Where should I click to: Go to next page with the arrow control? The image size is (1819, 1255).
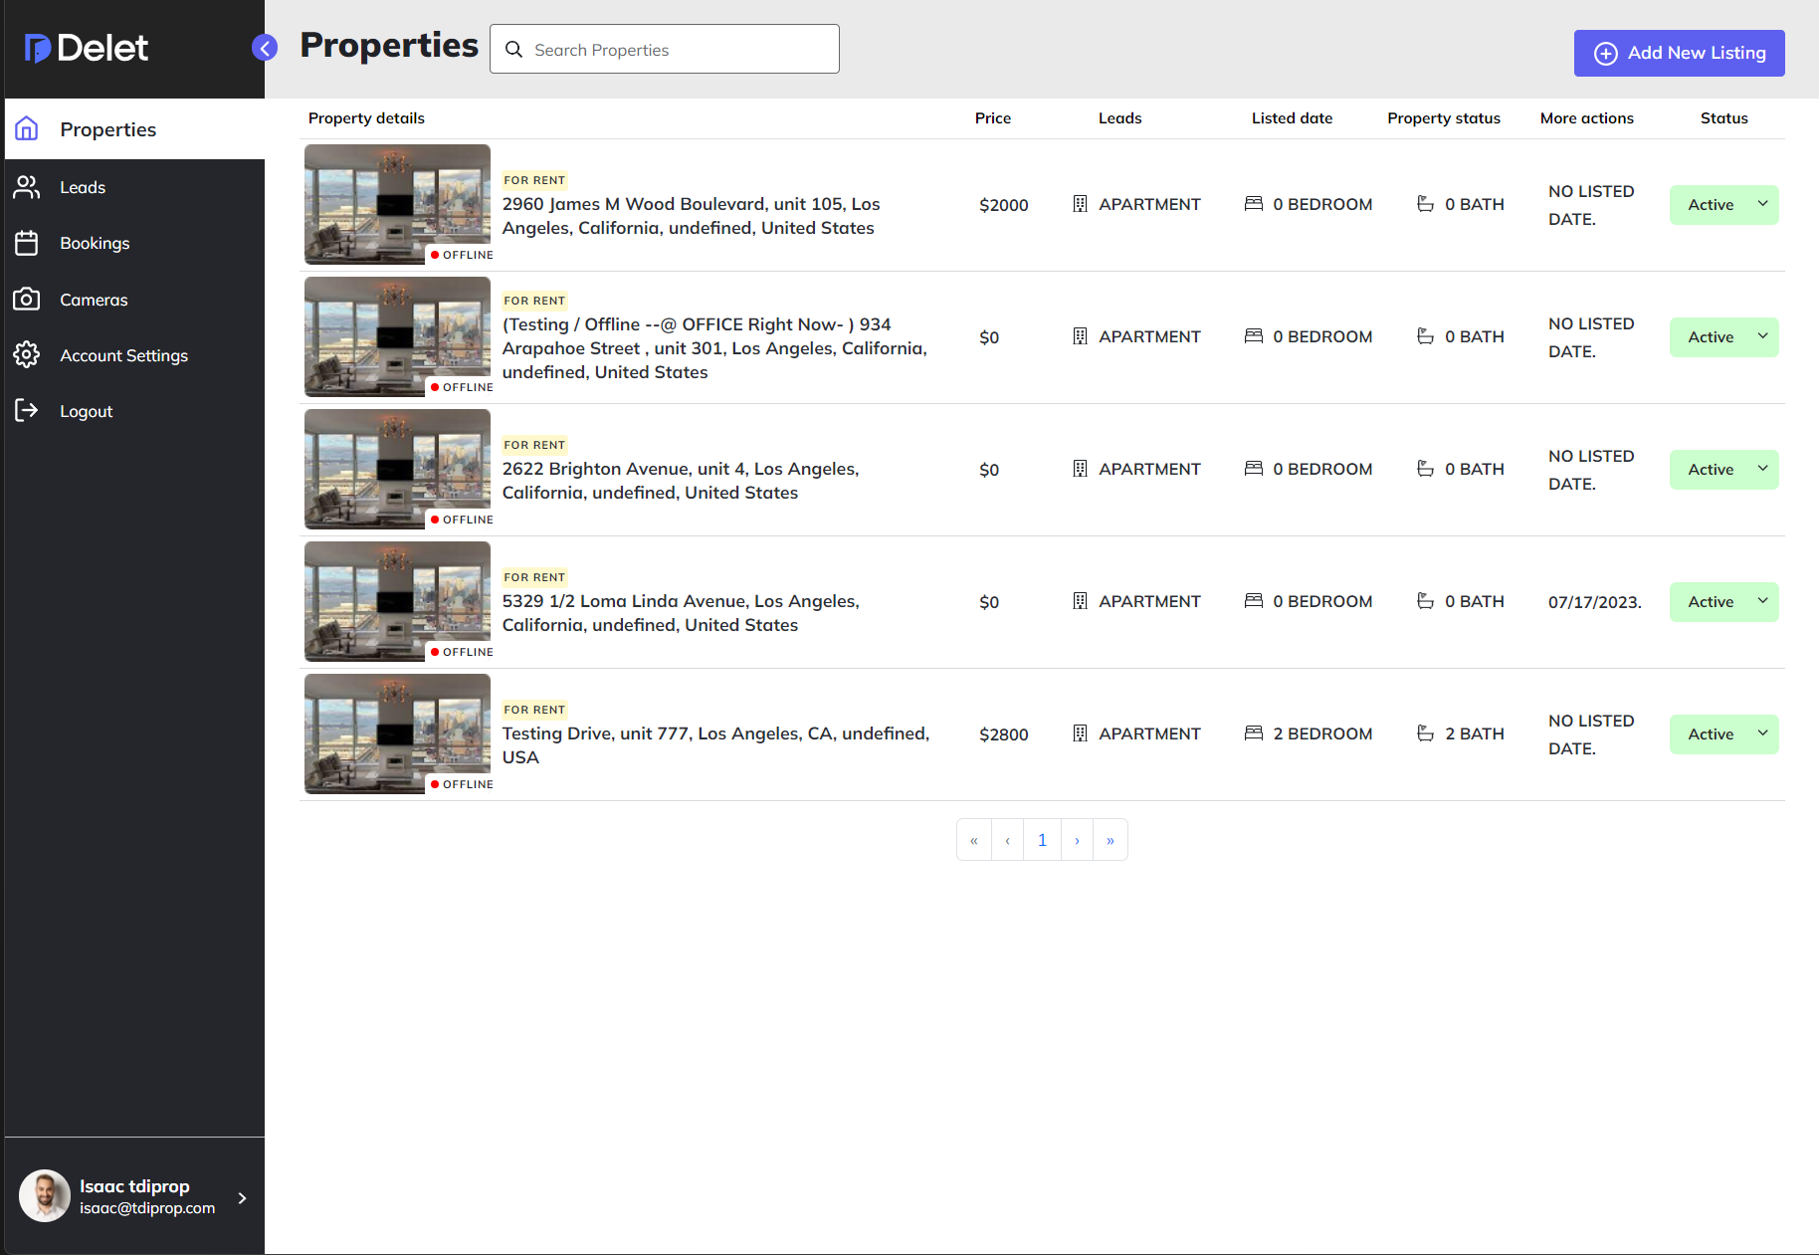tap(1077, 839)
